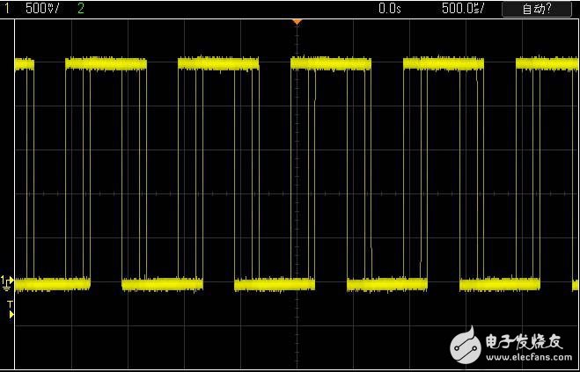Open the www.elecfans.com link
The image size is (580, 372).
(x=527, y=357)
